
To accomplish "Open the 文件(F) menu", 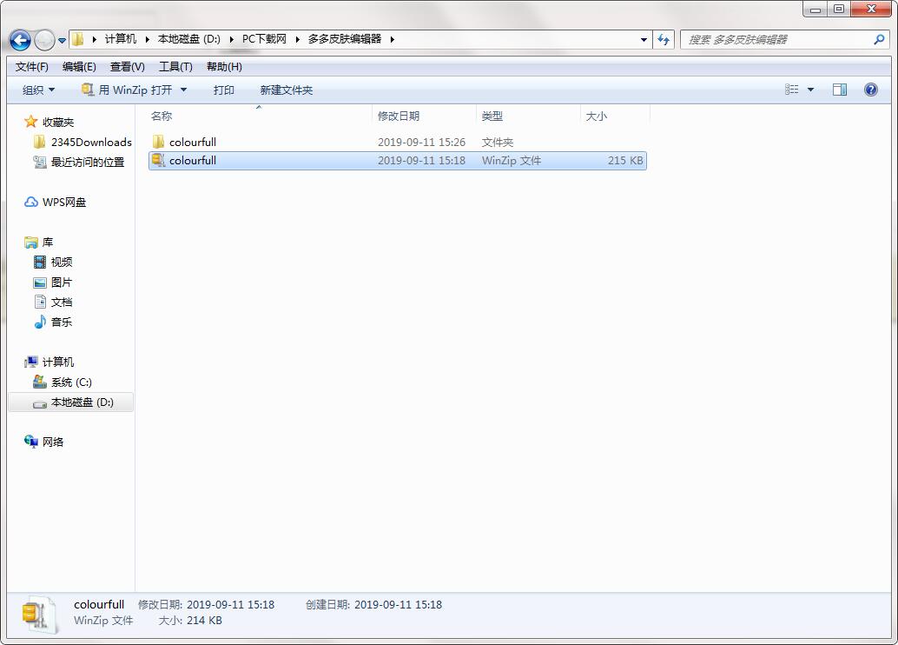I will pos(31,67).
